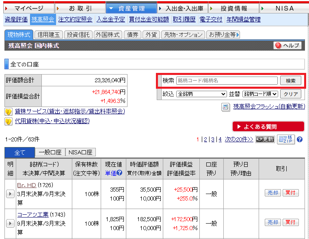
Task: Click the 一括ZIP download icon
Action: click(x=285, y=139)
